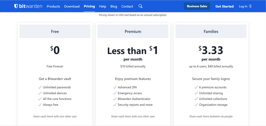Click checkmark beside 6 premium accounts
266x126 pixels.
point(196,87)
